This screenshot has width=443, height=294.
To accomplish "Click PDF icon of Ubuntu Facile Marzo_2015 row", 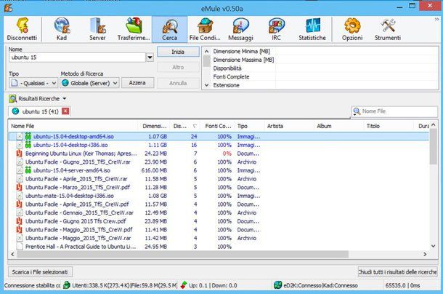I will 19,187.
